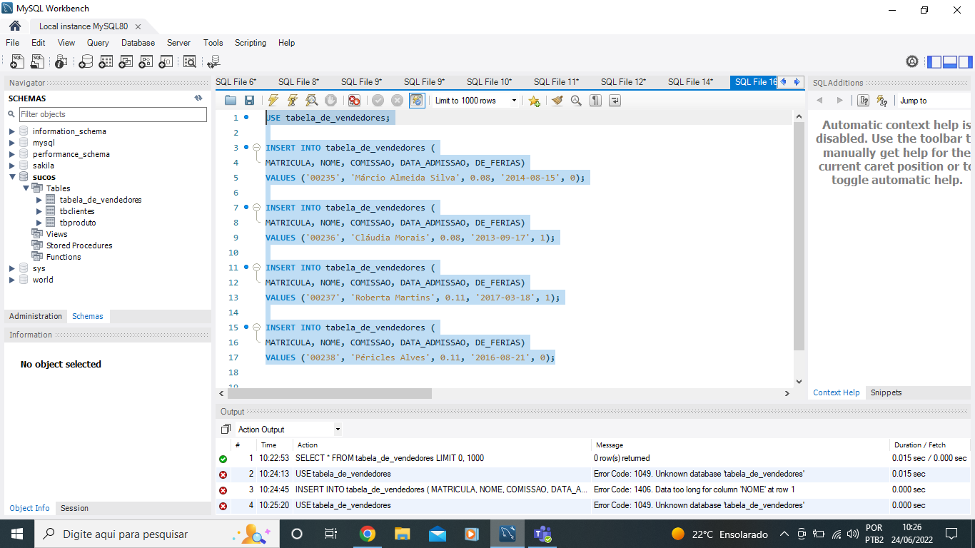Screen dimensions: 975x548
Task: Run EXPLAIN on the current statement
Action: pyautogui.click(x=311, y=101)
